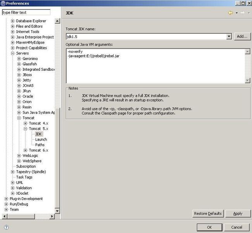Expand the Tomcat 6.x node
Image resolution: width=252 pixels, height=233 pixels.
(x=25, y=150)
